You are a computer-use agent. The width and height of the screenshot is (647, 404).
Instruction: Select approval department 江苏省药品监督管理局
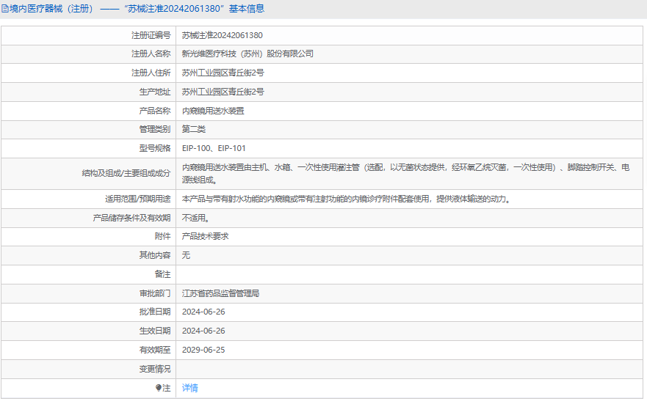[x=221, y=293]
